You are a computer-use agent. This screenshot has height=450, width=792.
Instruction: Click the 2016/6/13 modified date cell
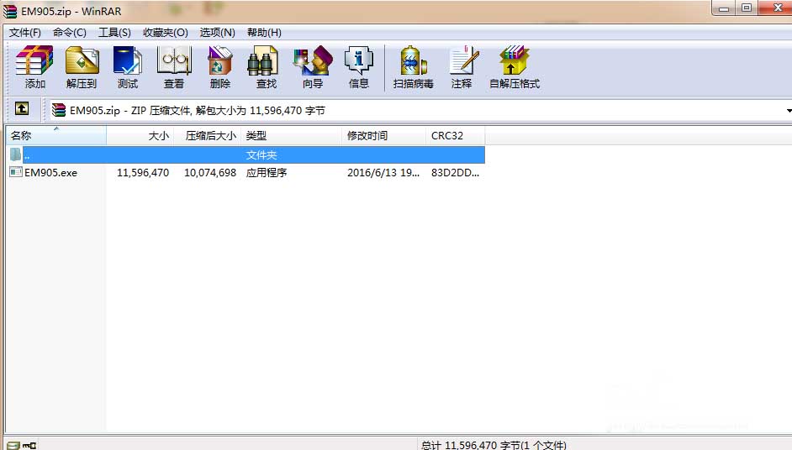coord(383,173)
